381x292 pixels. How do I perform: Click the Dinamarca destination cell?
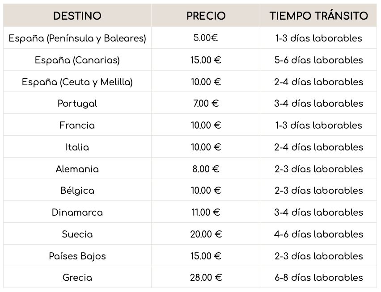click(77, 213)
